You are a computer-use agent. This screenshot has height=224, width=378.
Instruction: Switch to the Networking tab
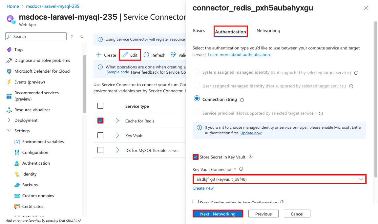coord(268,30)
